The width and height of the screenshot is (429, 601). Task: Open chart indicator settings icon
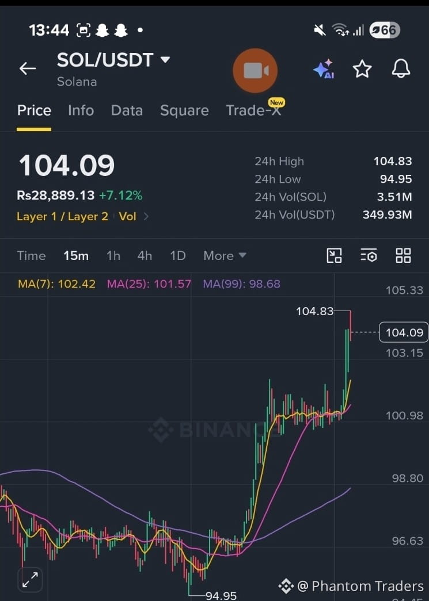coord(369,255)
